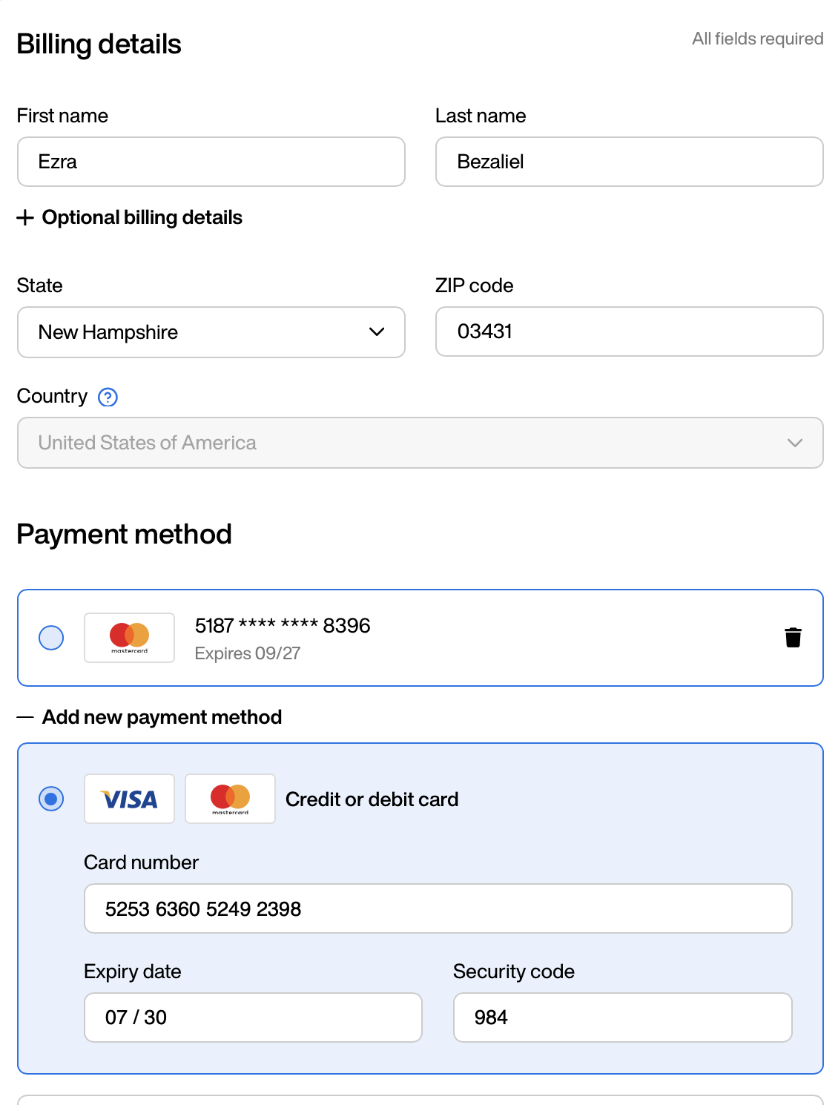
Task: Click the 'Payment method' heading
Action: point(125,534)
